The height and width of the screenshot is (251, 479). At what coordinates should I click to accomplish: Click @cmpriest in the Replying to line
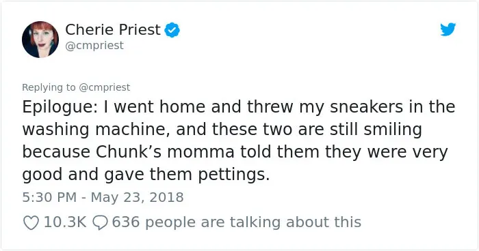tap(105, 87)
